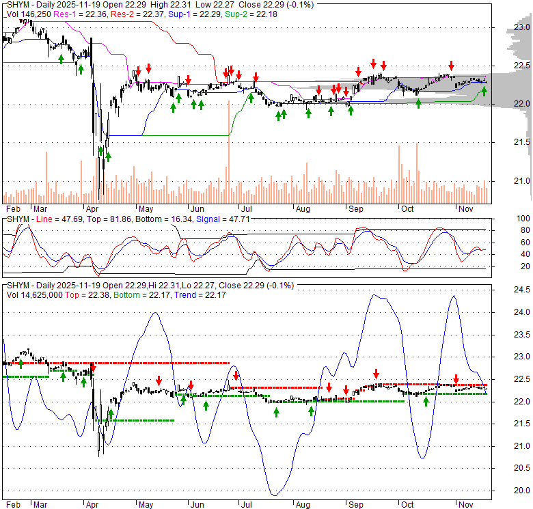This screenshot has height=509, width=533.
Task: Click 'Feb' on the bottom chart date axis
Action: pos(13,505)
